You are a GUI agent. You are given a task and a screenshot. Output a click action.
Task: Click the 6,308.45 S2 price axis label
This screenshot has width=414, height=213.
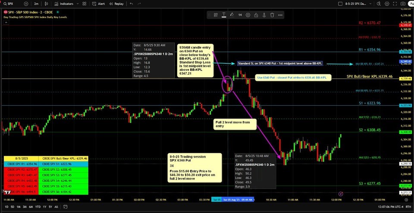pyautogui.click(x=406, y=132)
